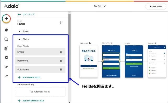Click Add Automatic Field
Viewport: 168px width, 103px height.
point(31,101)
